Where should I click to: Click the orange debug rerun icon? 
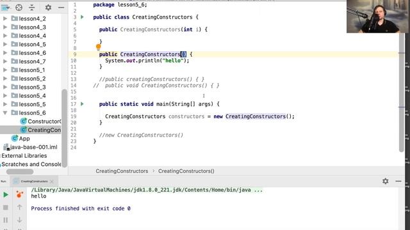point(20,194)
